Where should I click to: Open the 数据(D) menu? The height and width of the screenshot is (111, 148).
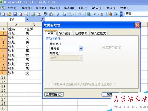tap(97, 8)
